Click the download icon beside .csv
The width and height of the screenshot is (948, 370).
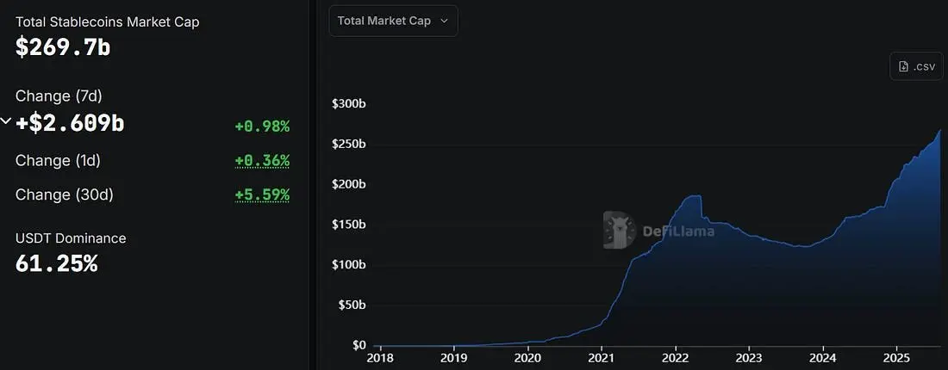(903, 66)
